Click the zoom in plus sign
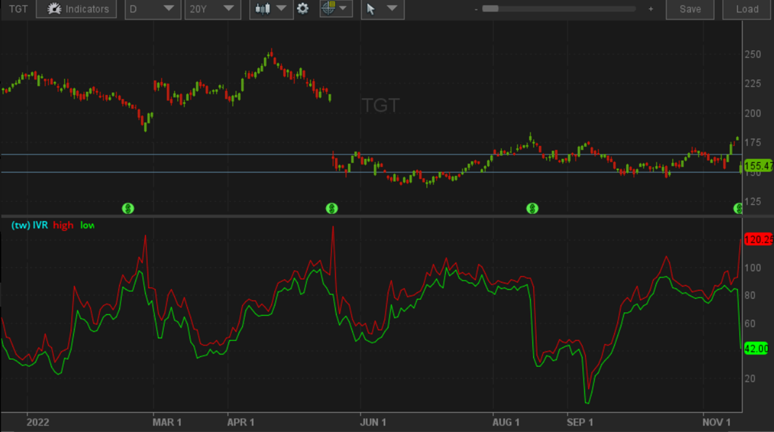The image size is (774, 432). pyautogui.click(x=650, y=9)
